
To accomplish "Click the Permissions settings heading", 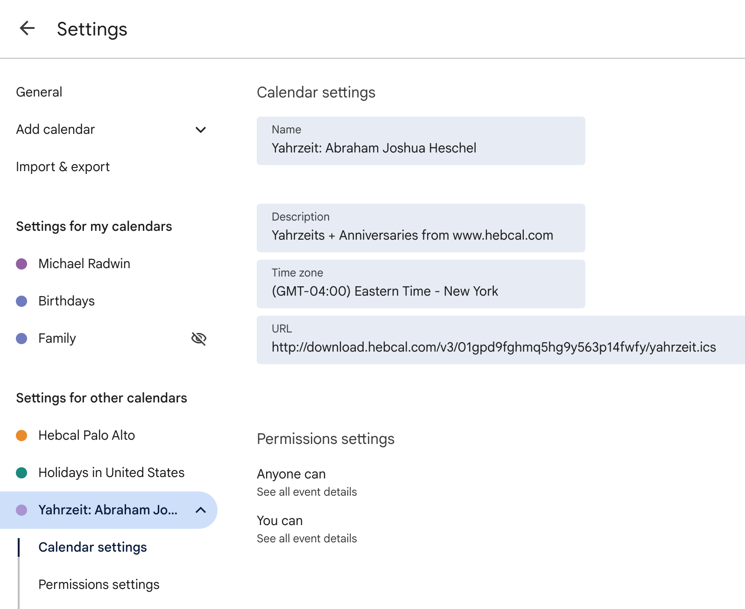I will tap(326, 439).
